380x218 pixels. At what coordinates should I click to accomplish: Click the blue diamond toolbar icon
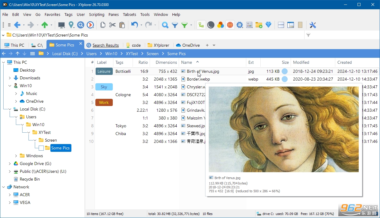pyautogui.click(x=268, y=25)
